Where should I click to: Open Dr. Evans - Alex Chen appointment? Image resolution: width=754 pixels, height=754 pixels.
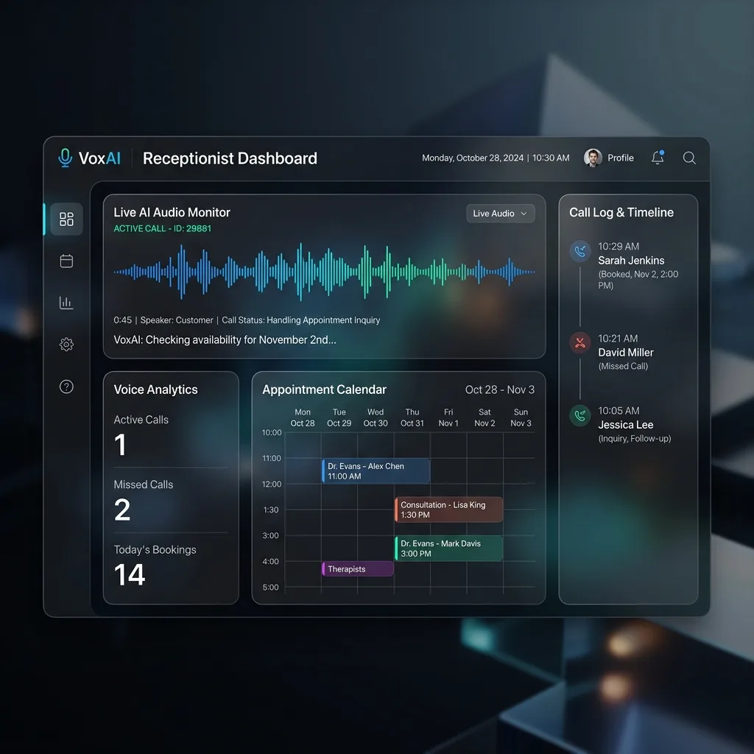pos(376,471)
